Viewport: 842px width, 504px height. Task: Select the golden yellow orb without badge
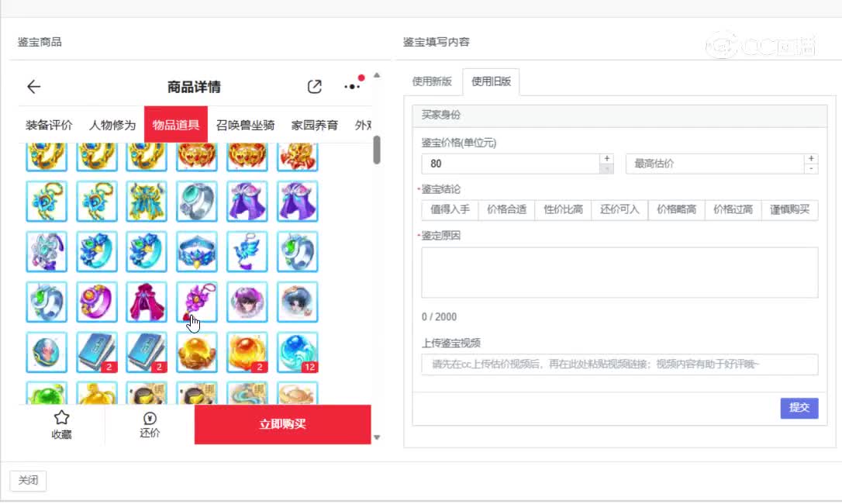pos(197,353)
